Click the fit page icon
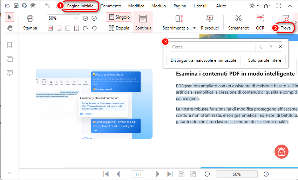This screenshot has width=298, height=180. tap(59, 28)
